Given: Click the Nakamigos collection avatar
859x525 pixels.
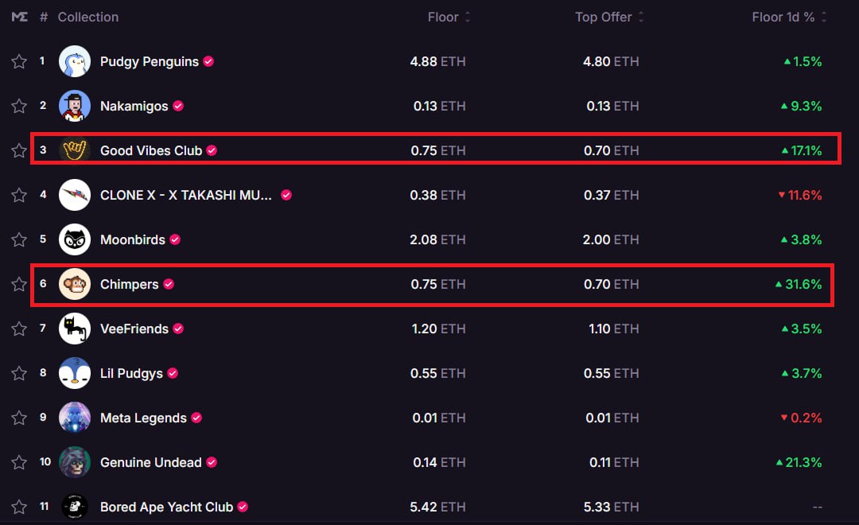Looking at the screenshot, I should (75, 106).
